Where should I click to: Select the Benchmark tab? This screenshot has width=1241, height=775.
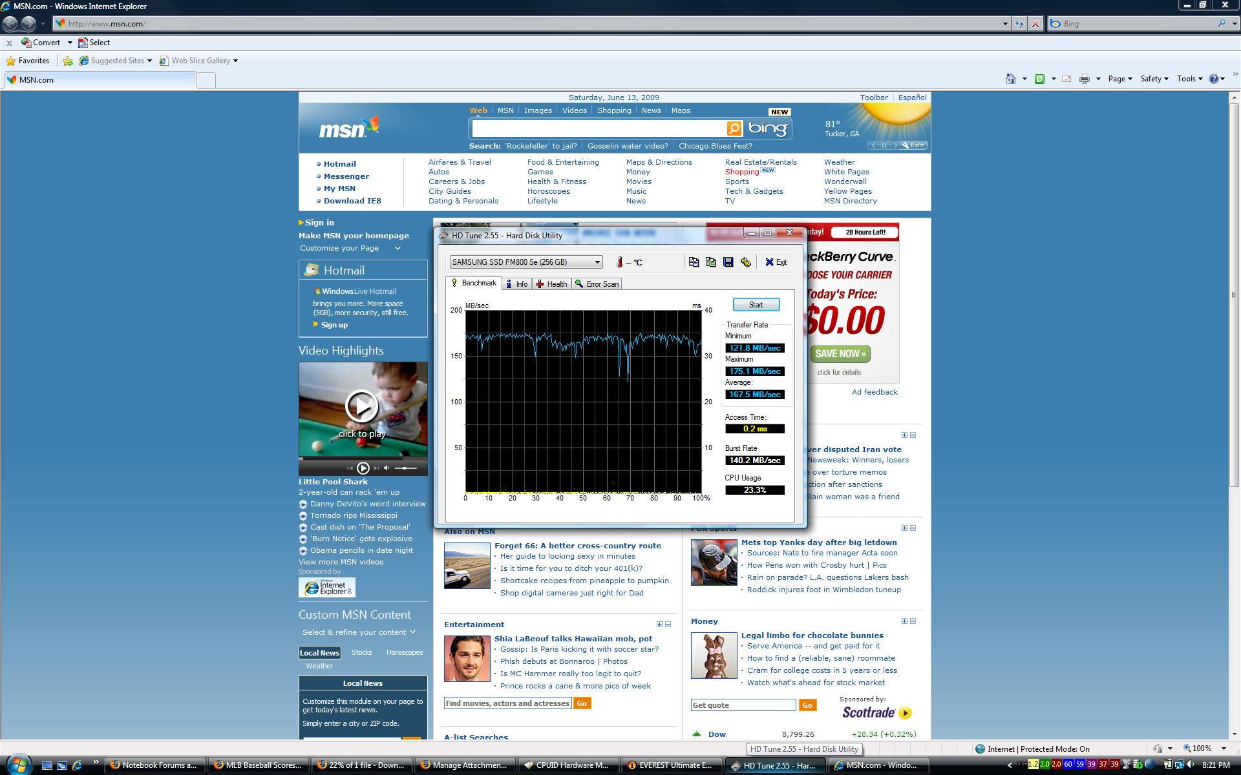pos(474,283)
